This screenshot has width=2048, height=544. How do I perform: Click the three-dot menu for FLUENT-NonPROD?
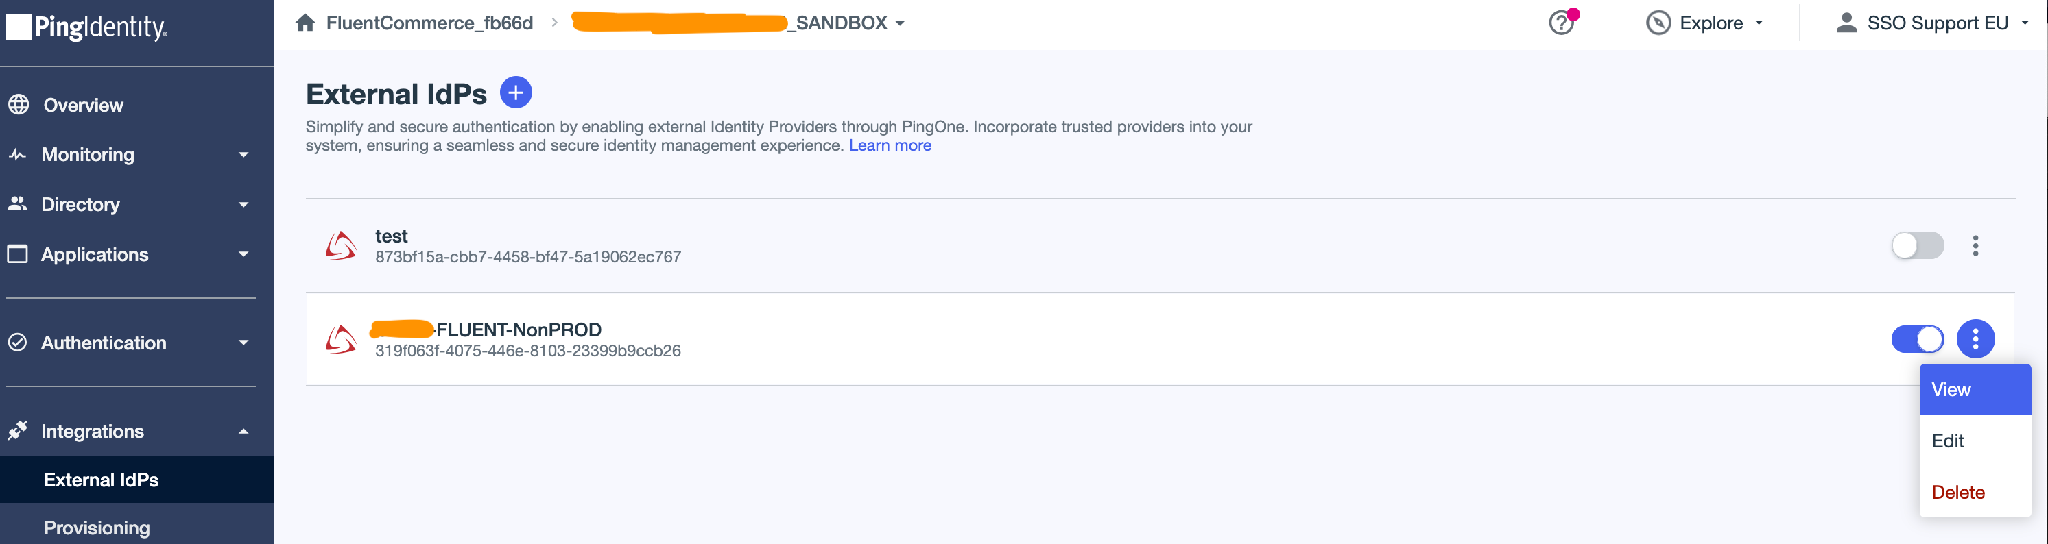(x=1975, y=339)
